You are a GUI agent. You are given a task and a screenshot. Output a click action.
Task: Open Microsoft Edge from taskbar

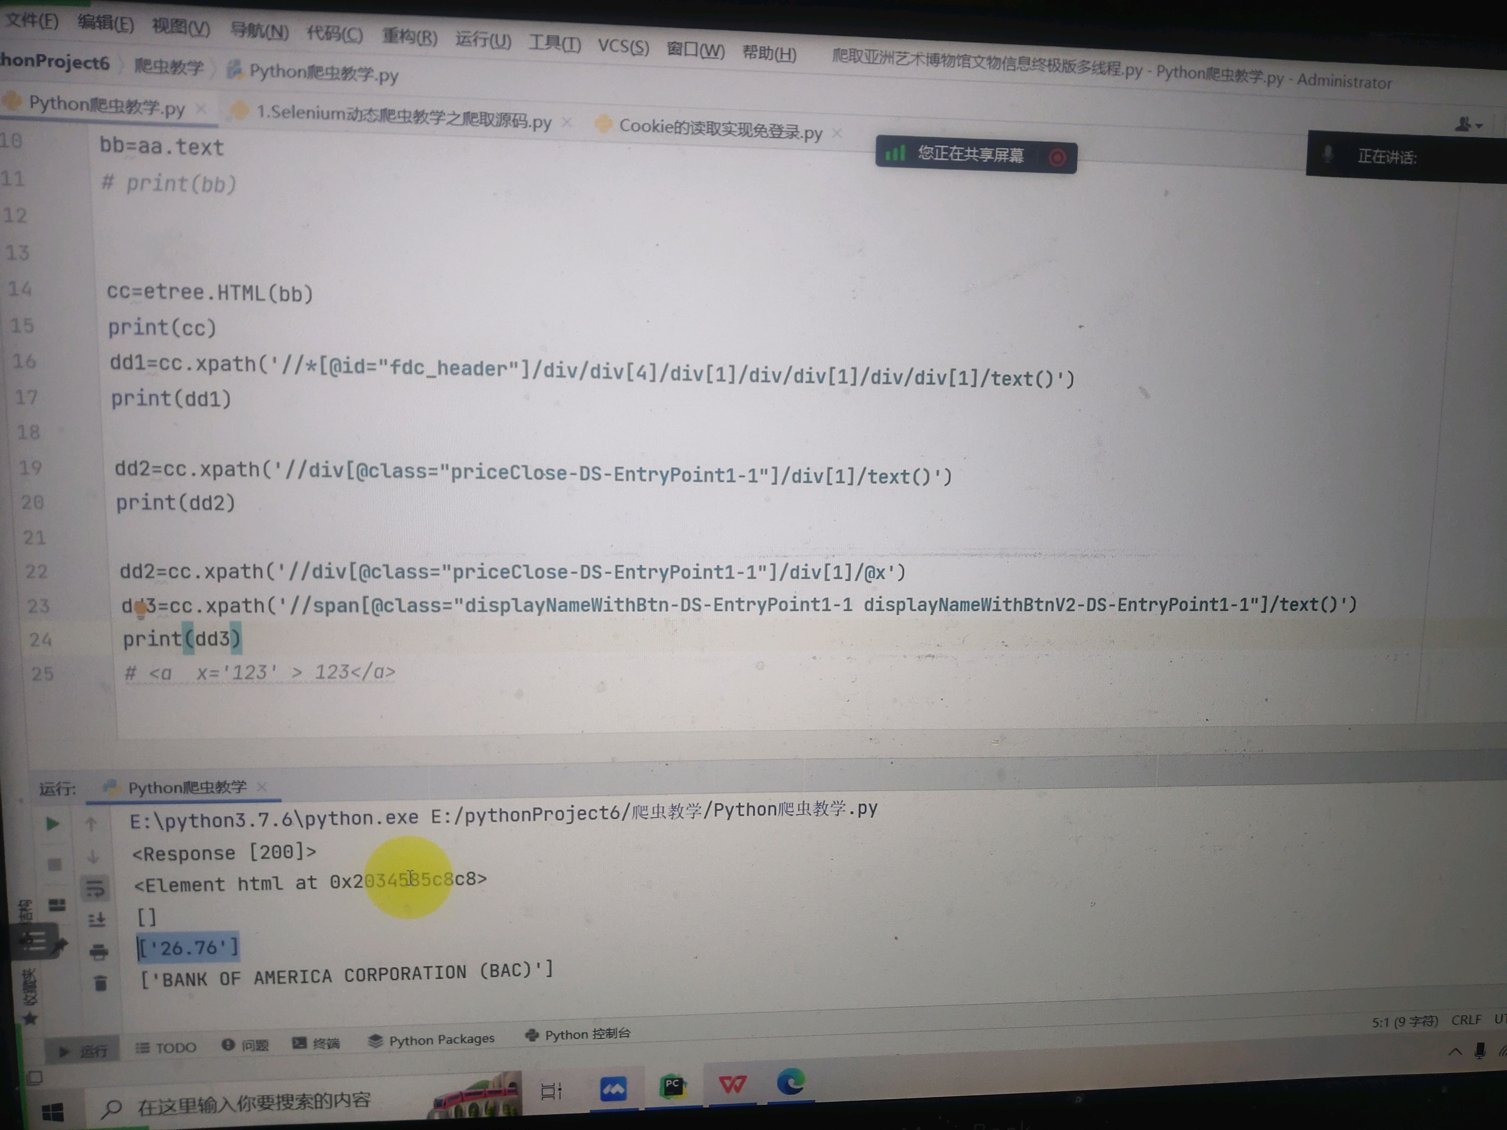(791, 1082)
